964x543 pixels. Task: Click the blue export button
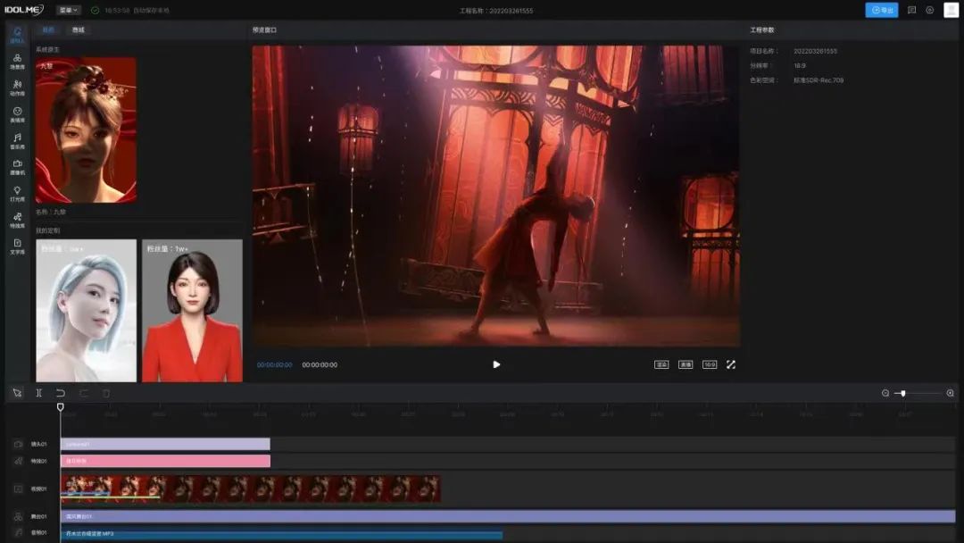881,10
